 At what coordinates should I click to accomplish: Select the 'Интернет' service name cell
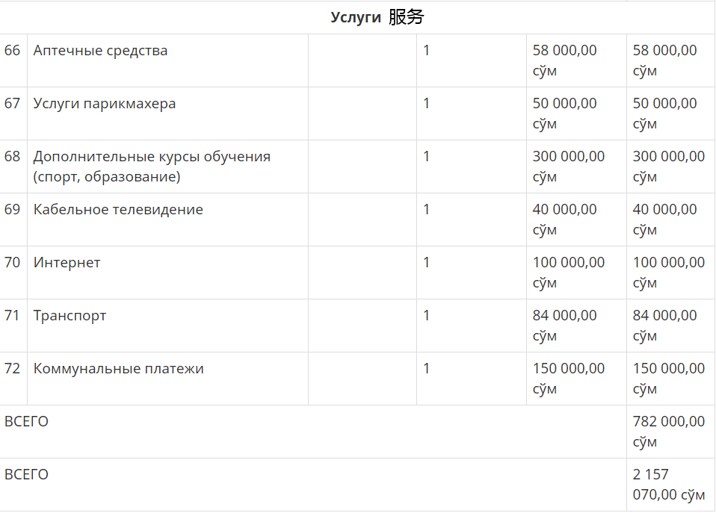click(67, 263)
